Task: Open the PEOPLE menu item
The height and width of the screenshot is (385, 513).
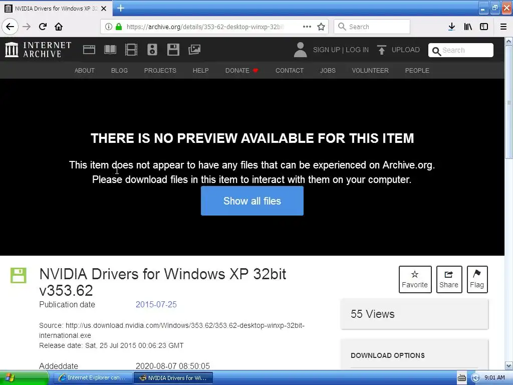Action: coord(417,70)
